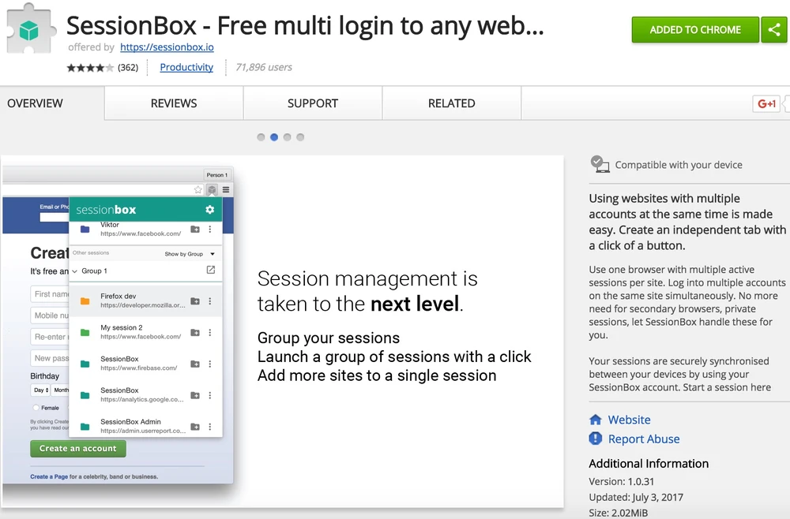
Task: Click the Google +1 button
Action: [x=766, y=103]
